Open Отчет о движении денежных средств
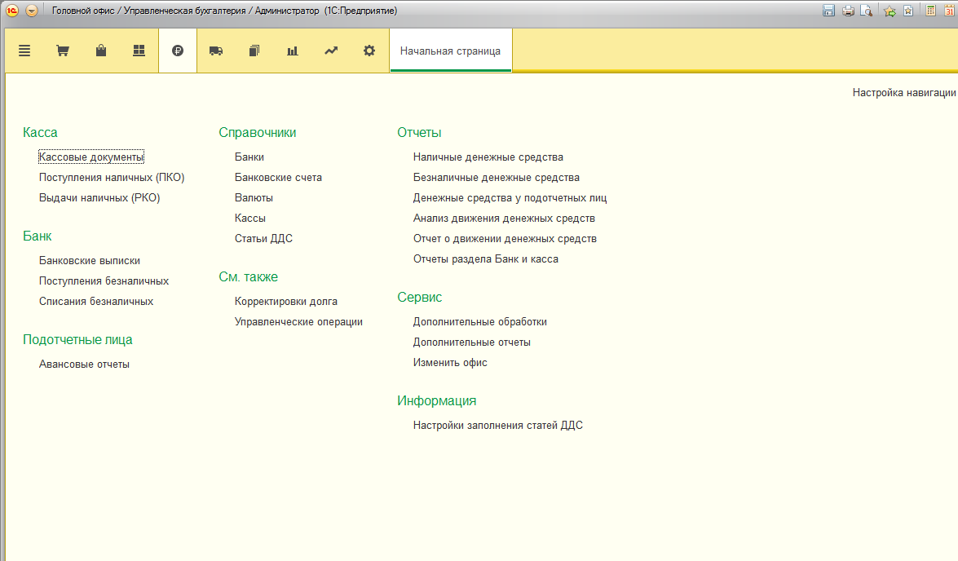 (505, 238)
